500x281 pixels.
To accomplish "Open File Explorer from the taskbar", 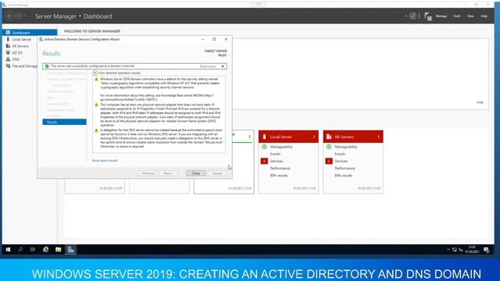I will pyautogui.click(x=58, y=250).
